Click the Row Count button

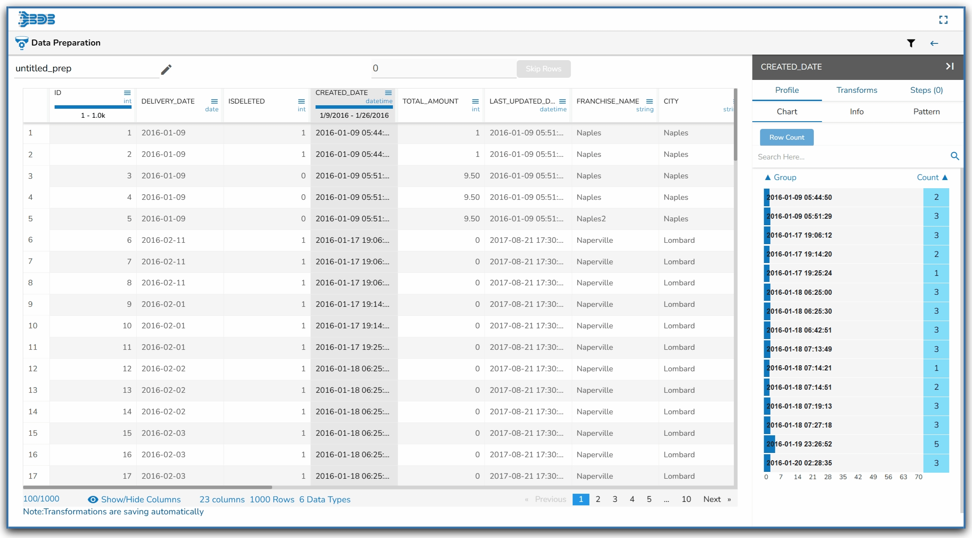click(786, 138)
